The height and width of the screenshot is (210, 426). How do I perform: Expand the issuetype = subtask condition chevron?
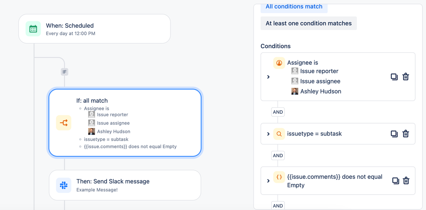point(268,134)
